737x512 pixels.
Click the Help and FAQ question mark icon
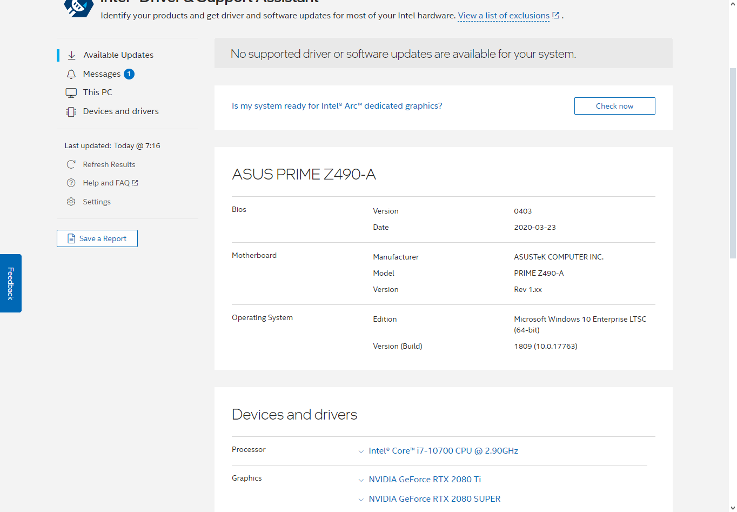[x=71, y=183]
